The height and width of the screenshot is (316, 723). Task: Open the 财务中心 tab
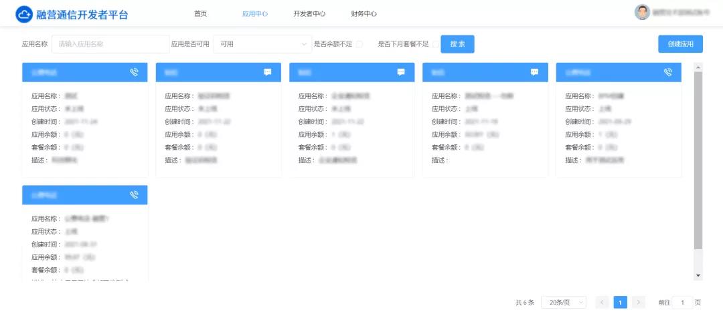[x=364, y=13]
